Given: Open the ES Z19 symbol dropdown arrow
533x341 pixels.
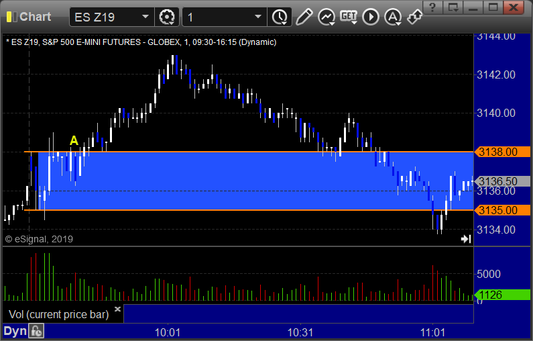Looking at the screenshot, I should [x=145, y=17].
